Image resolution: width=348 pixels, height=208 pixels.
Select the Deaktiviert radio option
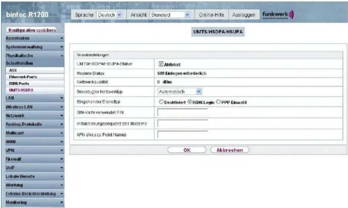pos(161,102)
